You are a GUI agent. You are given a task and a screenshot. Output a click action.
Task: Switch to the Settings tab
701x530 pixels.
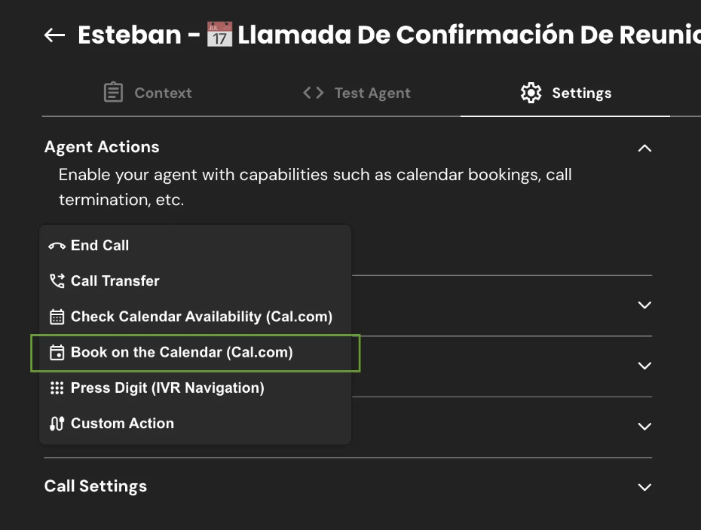pyautogui.click(x=565, y=93)
